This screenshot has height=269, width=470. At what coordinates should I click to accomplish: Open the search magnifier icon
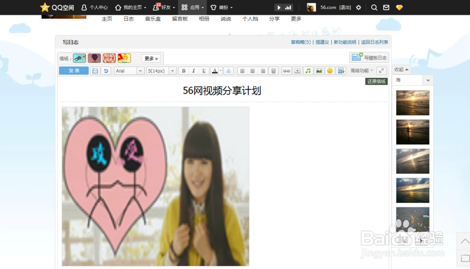click(x=374, y=8)
